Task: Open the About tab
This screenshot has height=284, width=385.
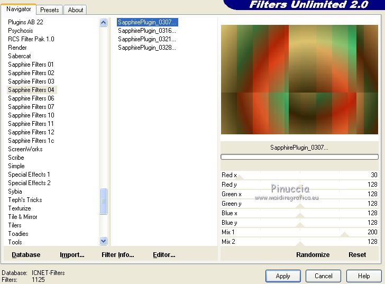Action: pyautogui.click(x=76, y=10)
